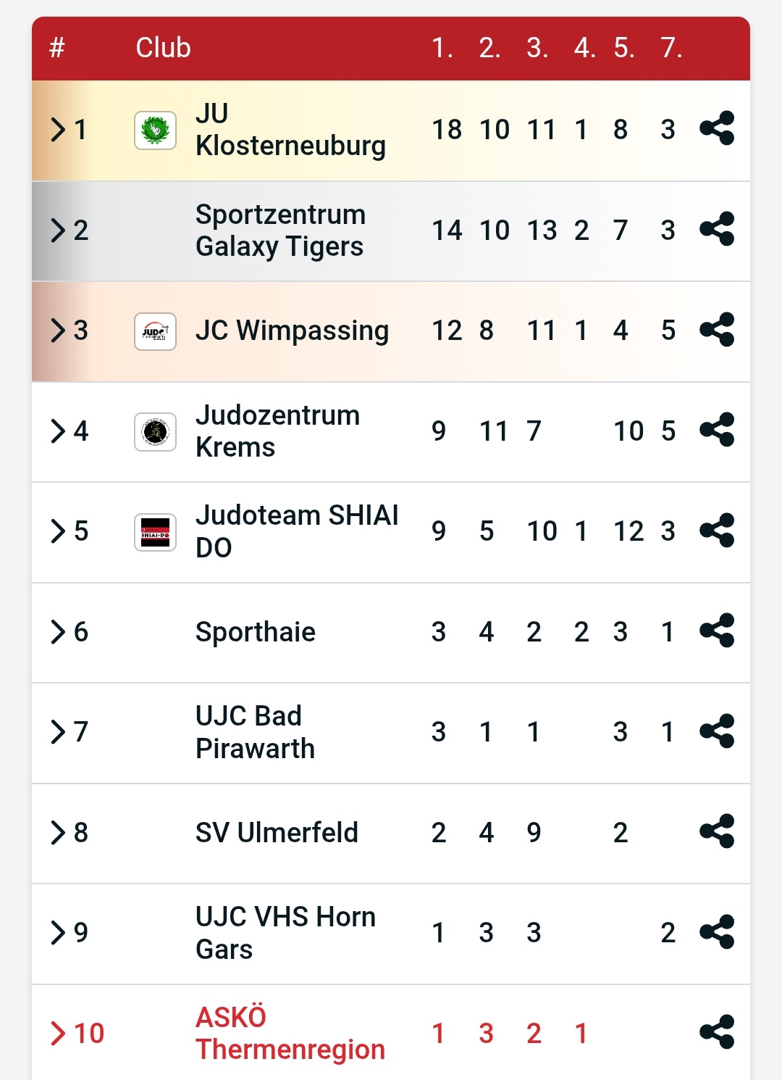Screen dimensions: 782x1080
Task: Share the SV Ulmerfeld row
Action: (717, 832)
